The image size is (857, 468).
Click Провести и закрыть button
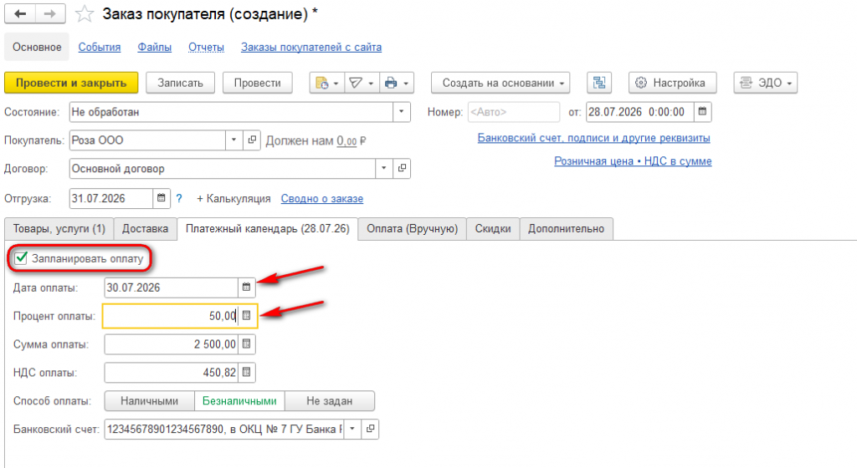[71, 83]
